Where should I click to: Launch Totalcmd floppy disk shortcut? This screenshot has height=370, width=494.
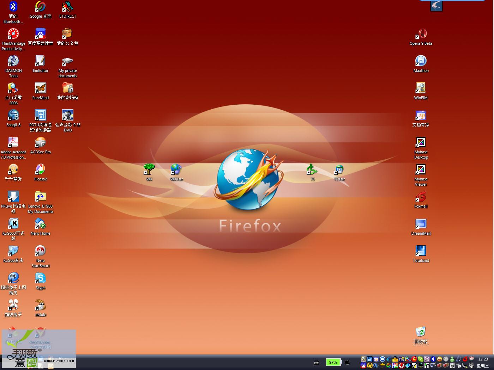(421, 254)
